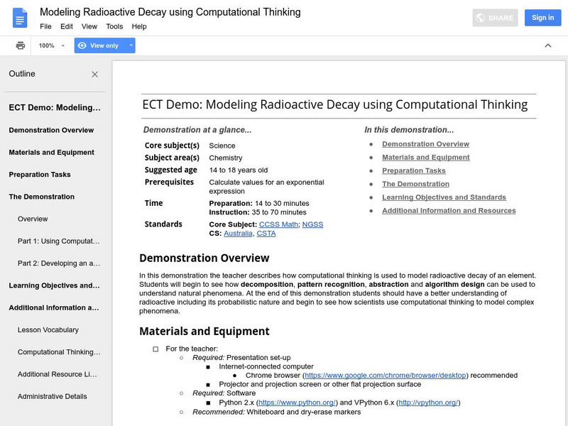Click the Materials and Equipment heading
The height and width of the screenshot is (426, 568).
tap(204, 332)
